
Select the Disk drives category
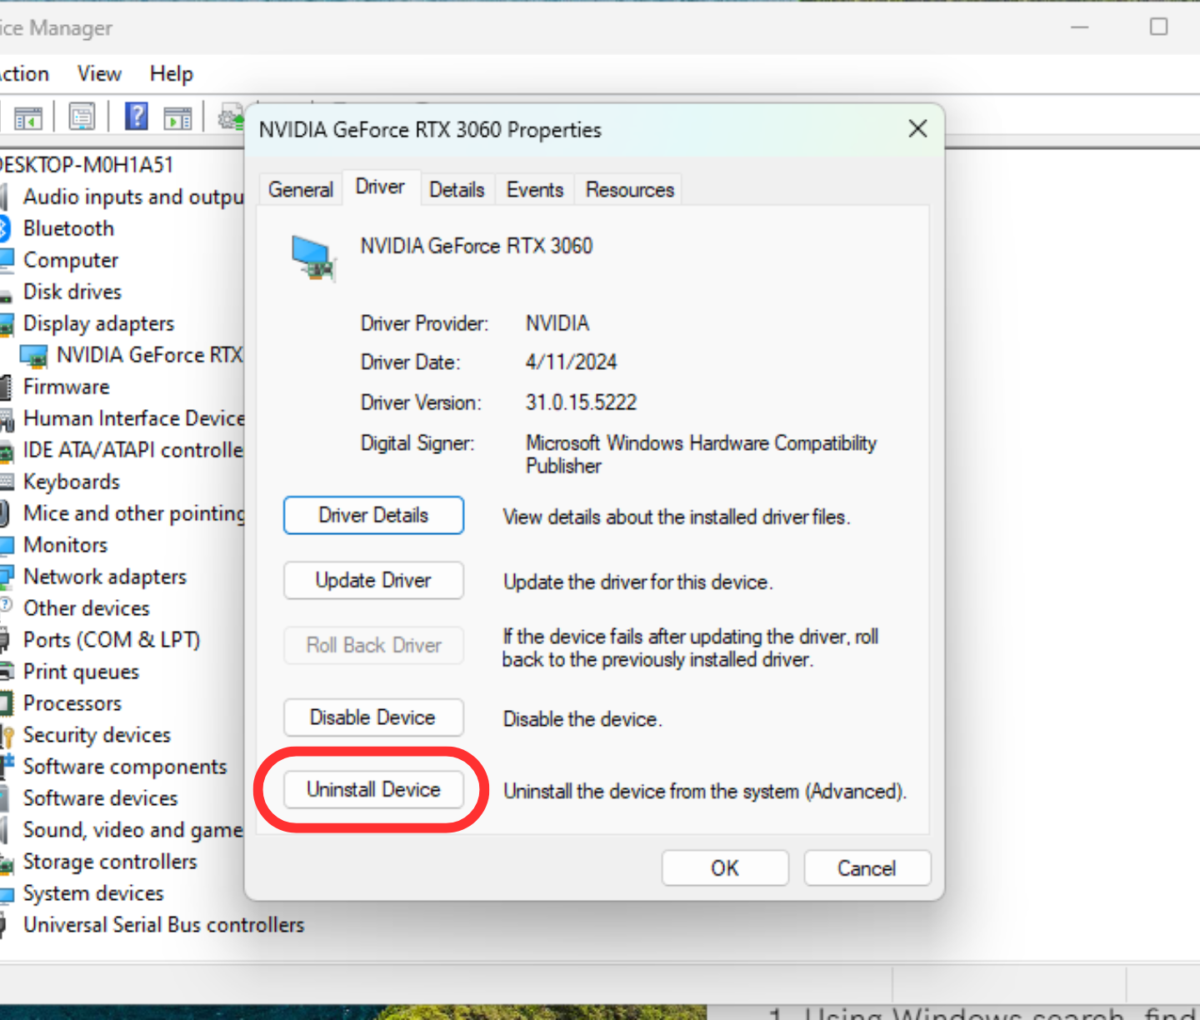pos(72,292)
